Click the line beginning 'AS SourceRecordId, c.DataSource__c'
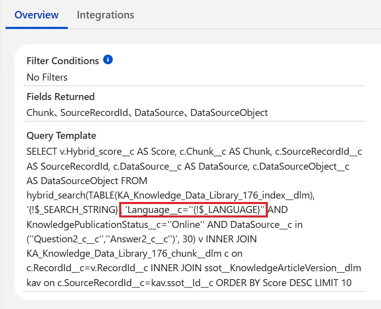 188,167
